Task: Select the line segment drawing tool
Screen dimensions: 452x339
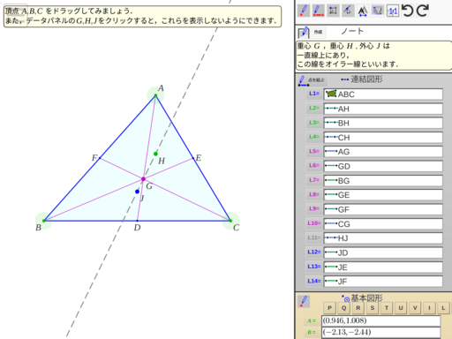Action: 318,11
